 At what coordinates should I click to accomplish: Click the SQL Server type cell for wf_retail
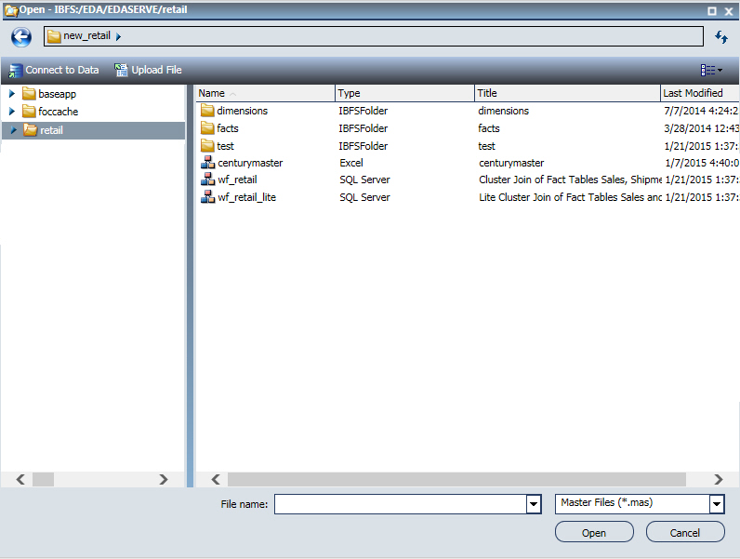(364, 180)
